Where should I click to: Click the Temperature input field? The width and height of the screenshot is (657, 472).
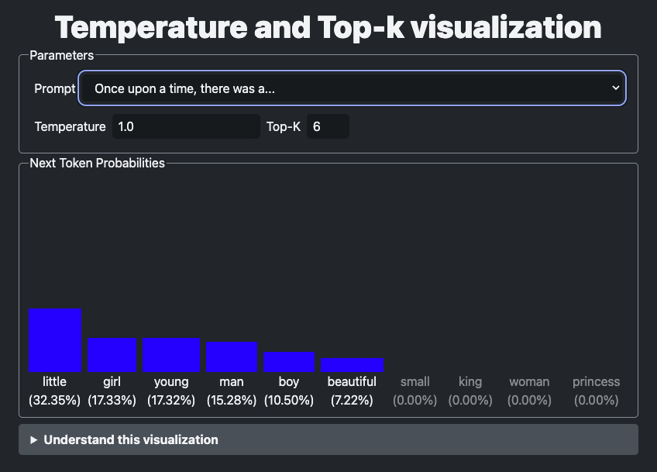click(186, 126)
